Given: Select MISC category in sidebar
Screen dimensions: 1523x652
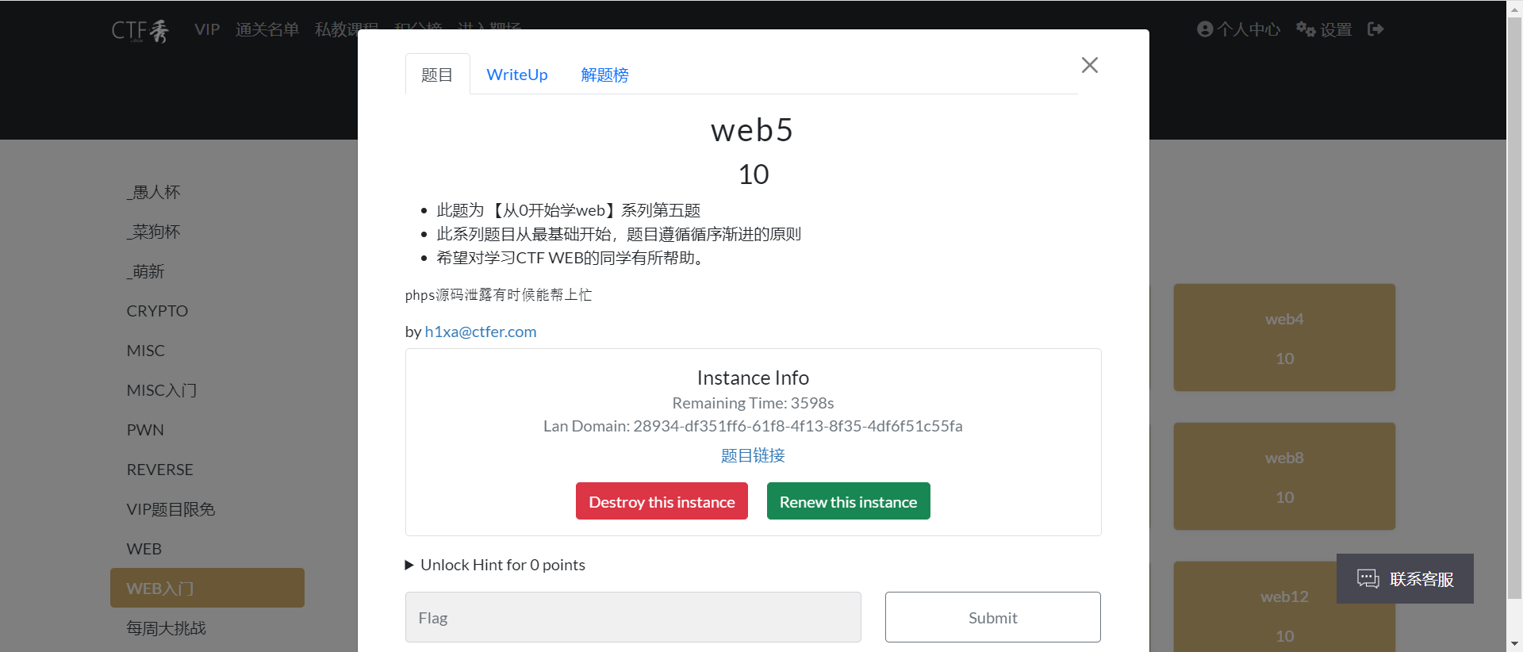Looking at the screenshot, I should [146, 351].
